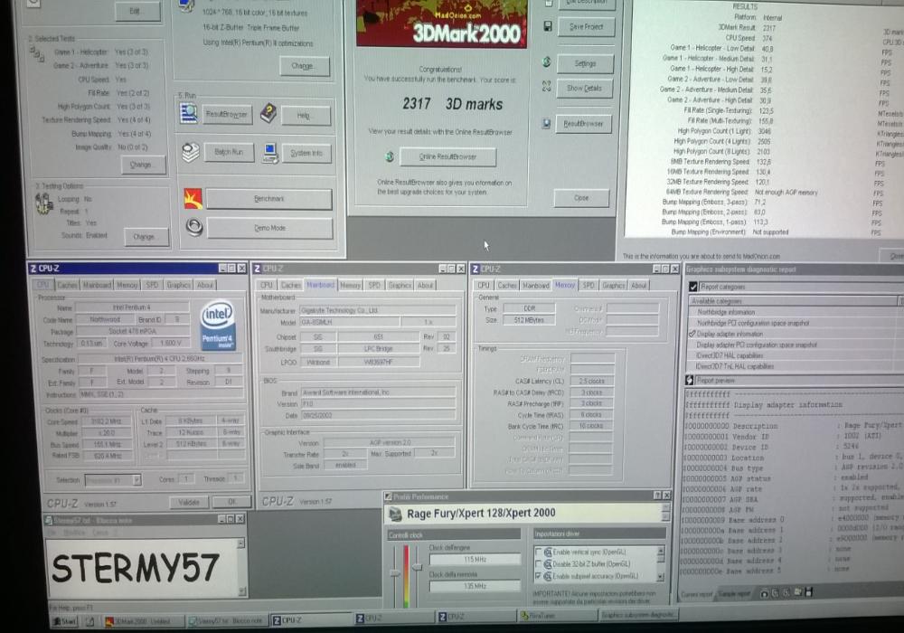The height and width of the screenshot is (633, 904).
Task: Click the Testing Options section icon
Action: (43, 203)
